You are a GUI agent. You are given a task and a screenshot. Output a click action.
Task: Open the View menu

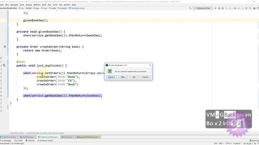[x=7, y=5]
